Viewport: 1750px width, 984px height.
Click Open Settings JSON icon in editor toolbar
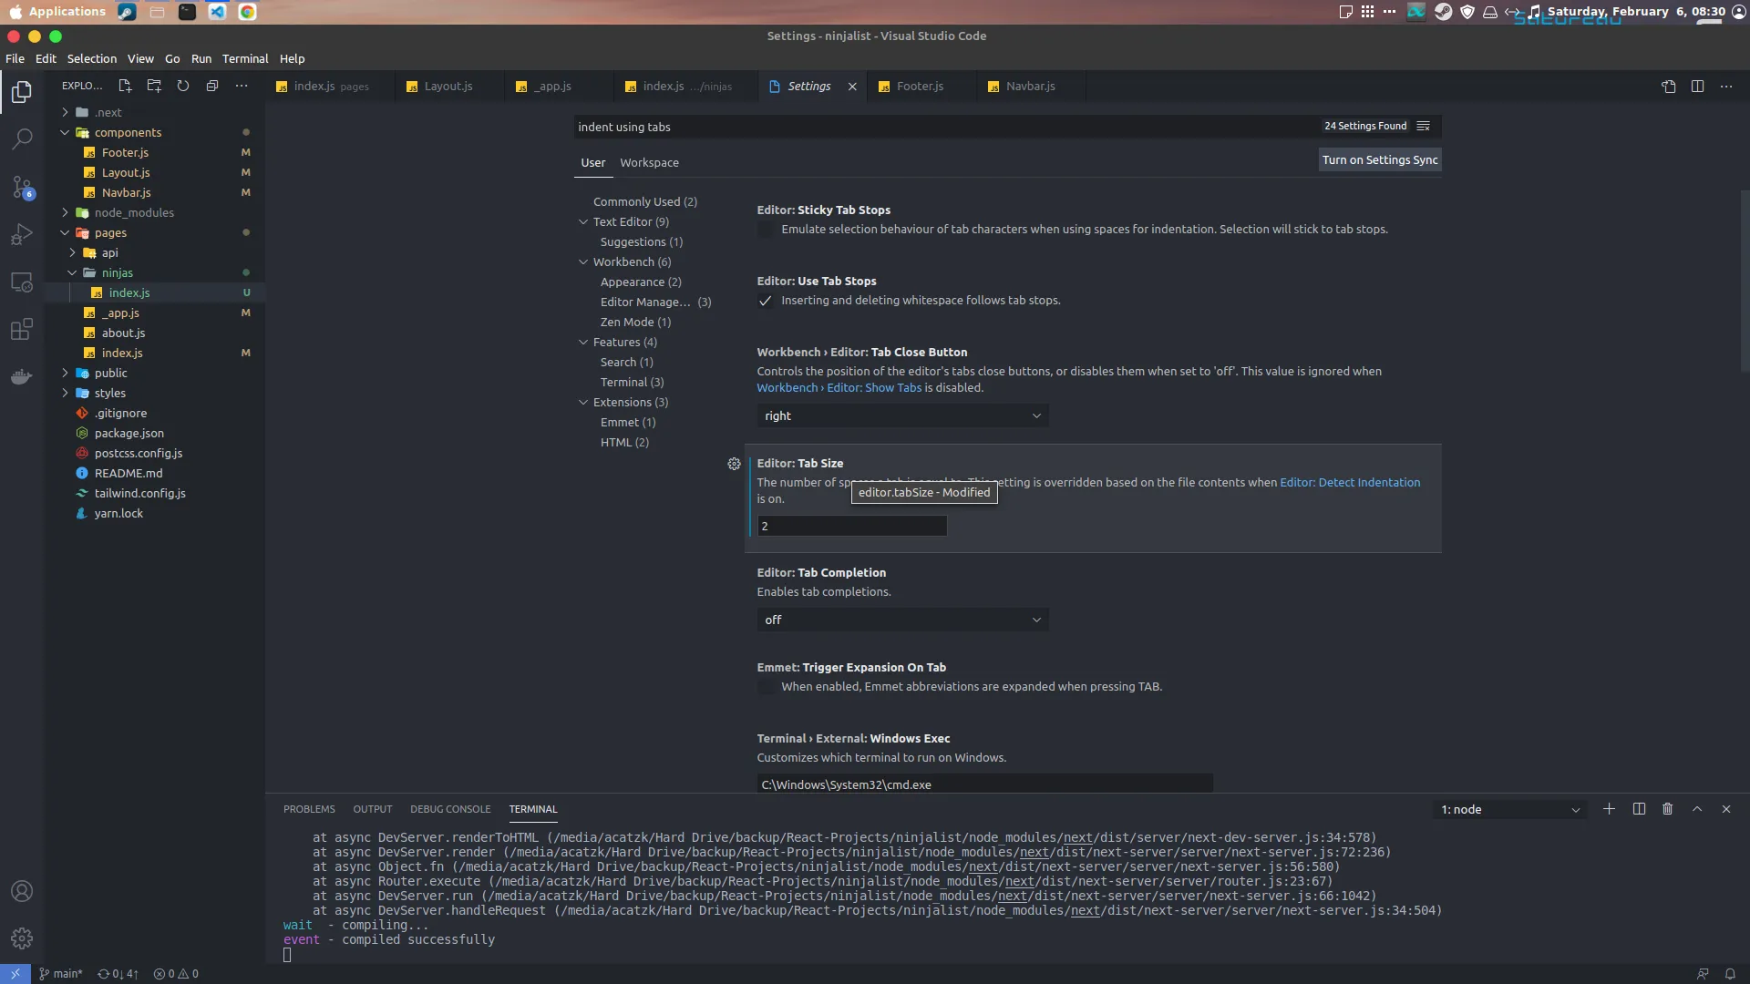1668,87
